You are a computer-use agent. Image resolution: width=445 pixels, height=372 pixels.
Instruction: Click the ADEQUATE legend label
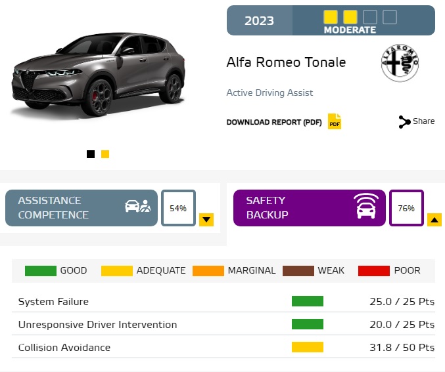(x=161, y=270)
